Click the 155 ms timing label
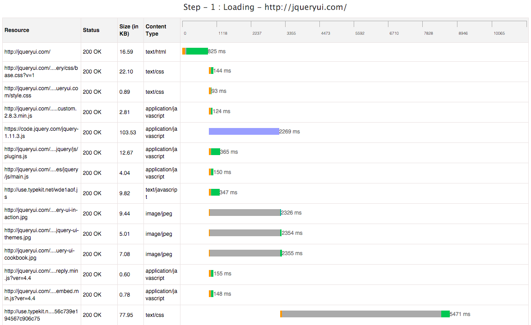This screenshot has width=531, height=325. [x=222, y=274]
